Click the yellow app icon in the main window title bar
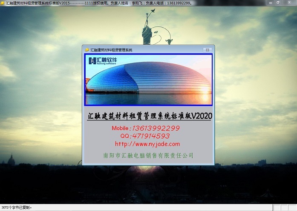 point(2,3)
